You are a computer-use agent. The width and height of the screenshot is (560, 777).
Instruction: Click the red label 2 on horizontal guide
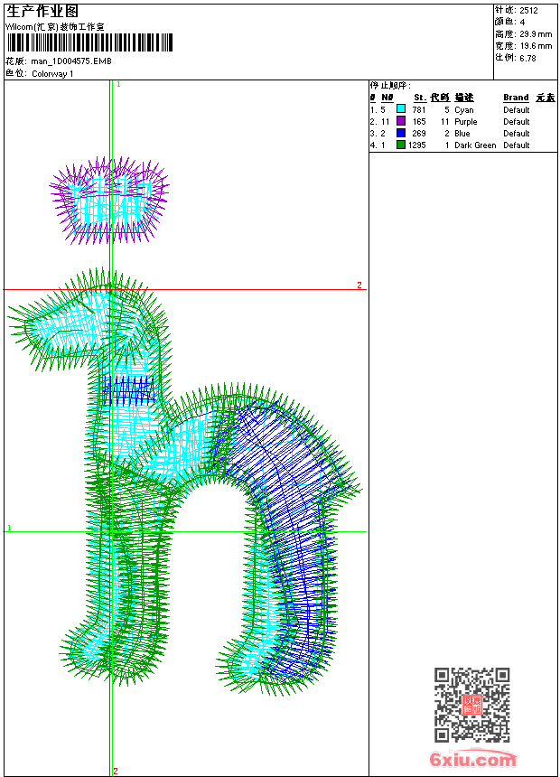tap(359, 285)
